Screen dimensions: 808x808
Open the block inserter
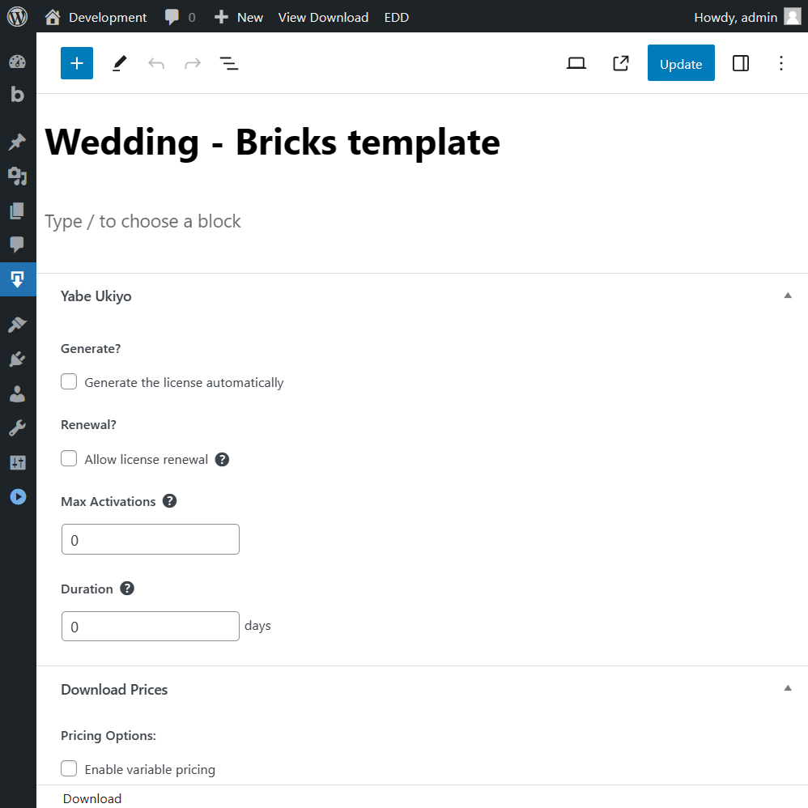76,62
